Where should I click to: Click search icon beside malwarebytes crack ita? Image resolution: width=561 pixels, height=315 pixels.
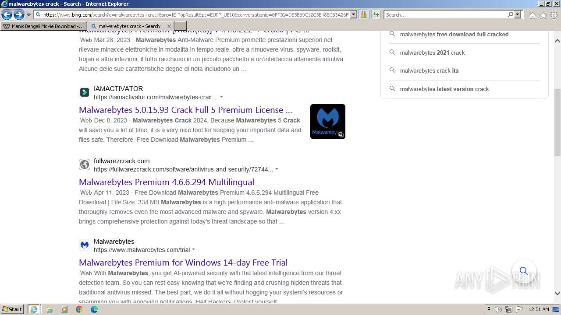click(392, 70)
